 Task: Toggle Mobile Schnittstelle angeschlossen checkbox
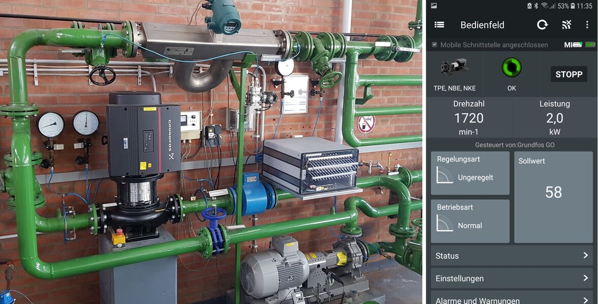pyautogui.click(x=434, y=45)
